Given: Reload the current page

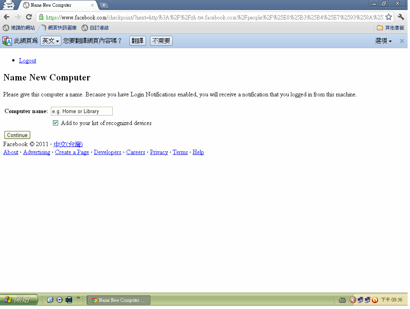Looking at the screenshot, I should [x=29, y=17].
